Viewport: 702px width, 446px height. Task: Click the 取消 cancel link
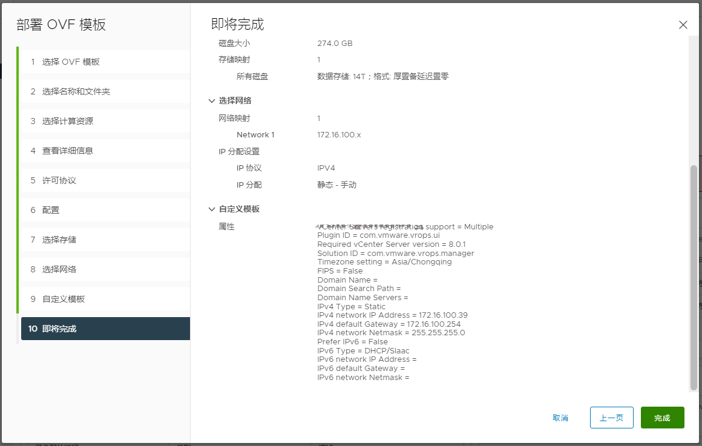pyautogui.click(x=560, y=418)
